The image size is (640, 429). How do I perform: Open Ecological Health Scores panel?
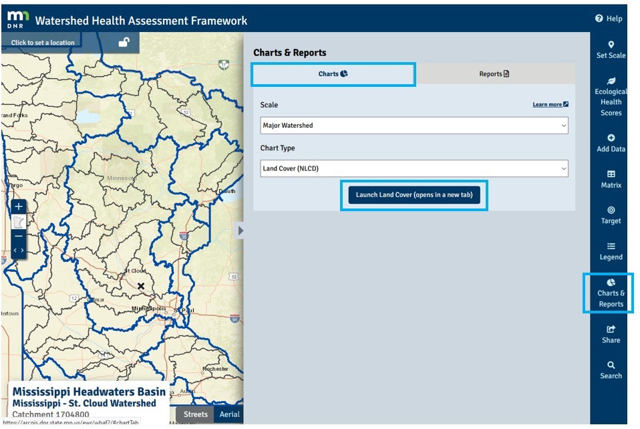(x=611, y=96)
